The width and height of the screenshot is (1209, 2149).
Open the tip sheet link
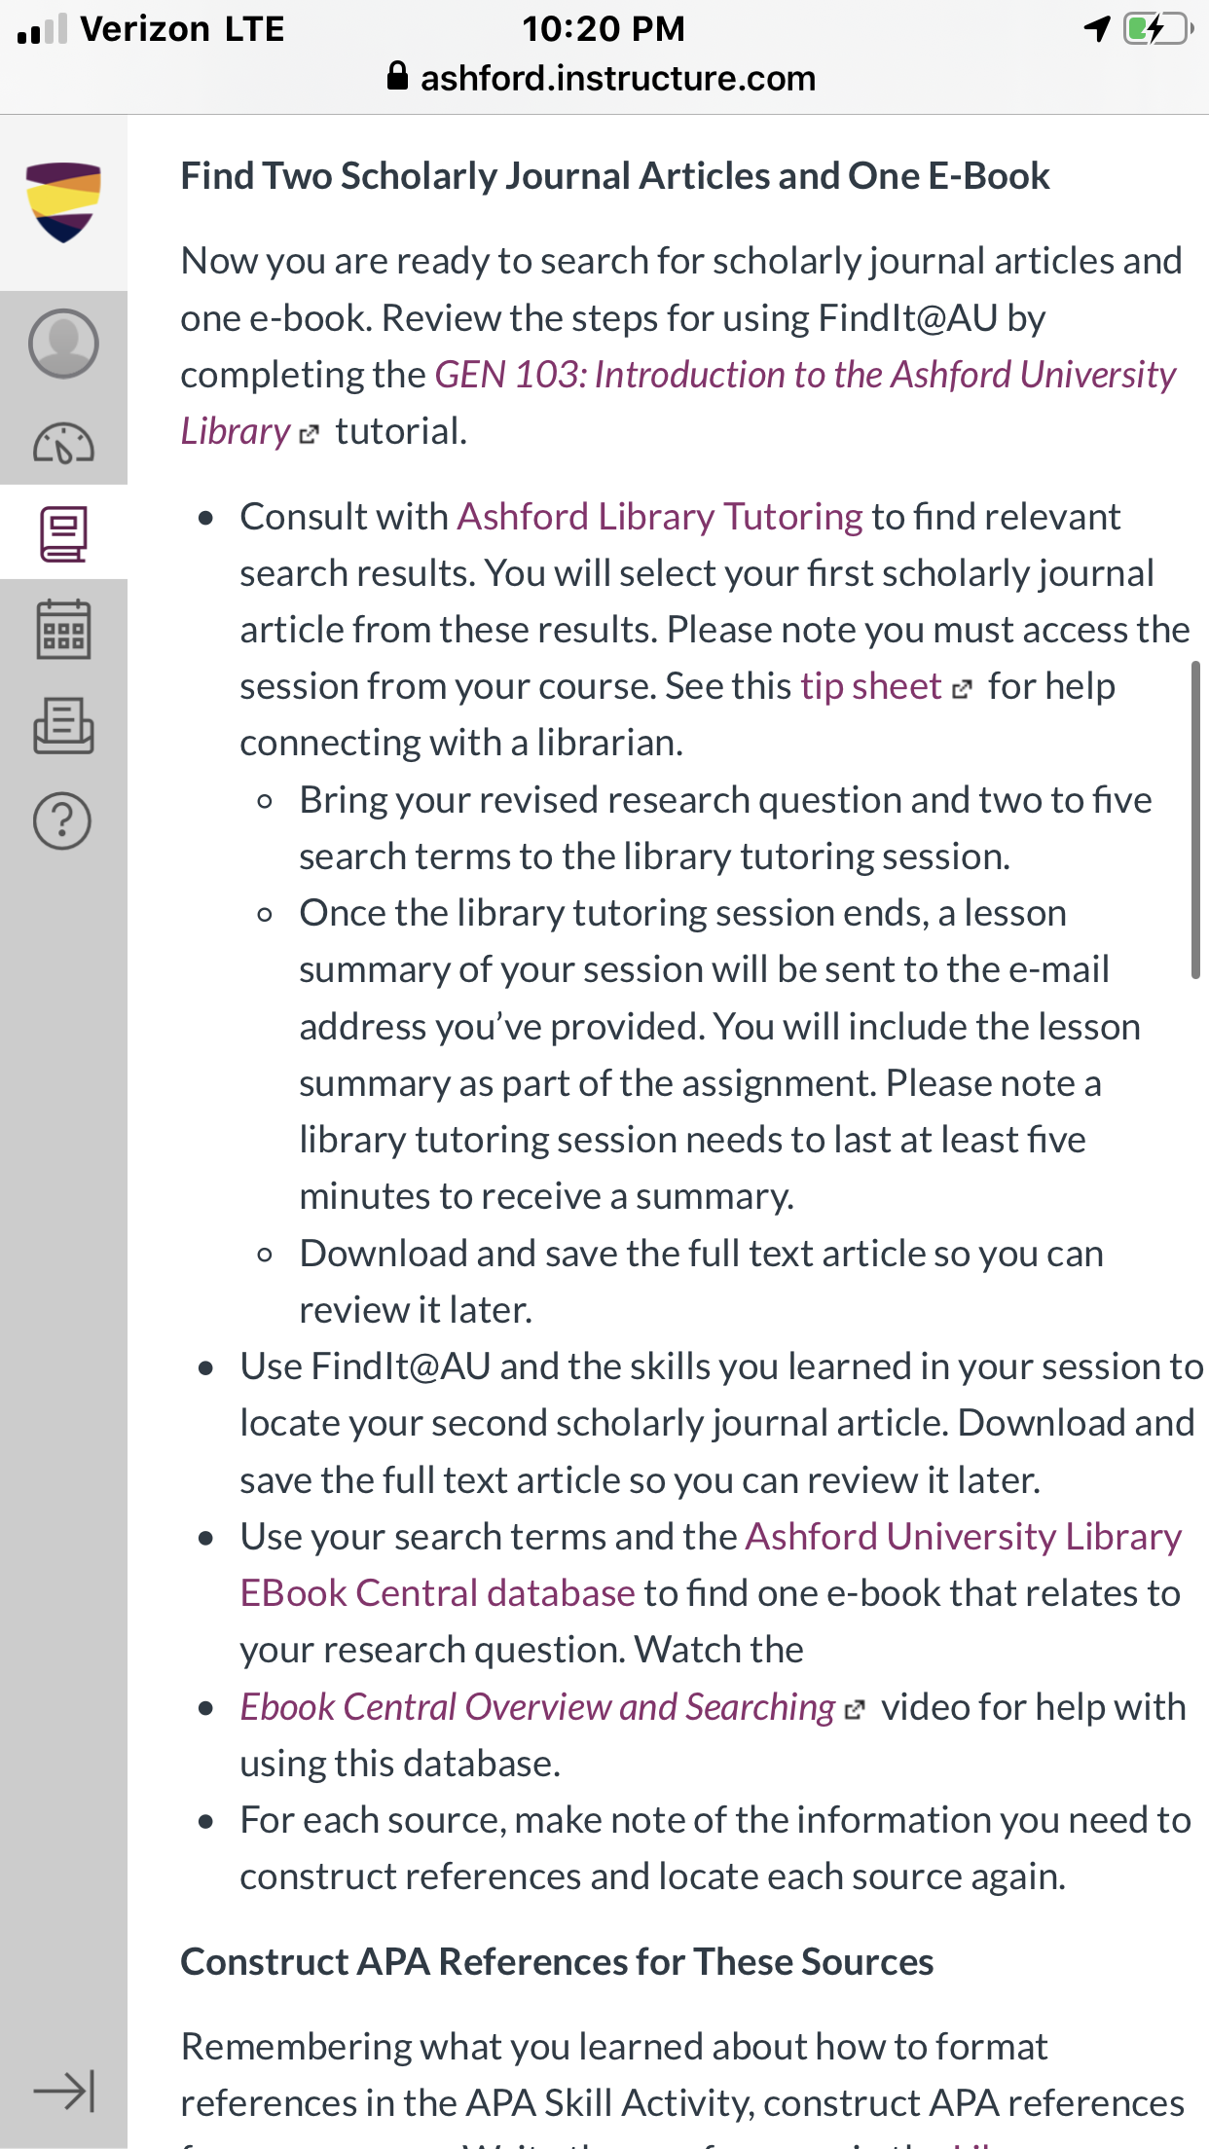click(x=870, y=686)
